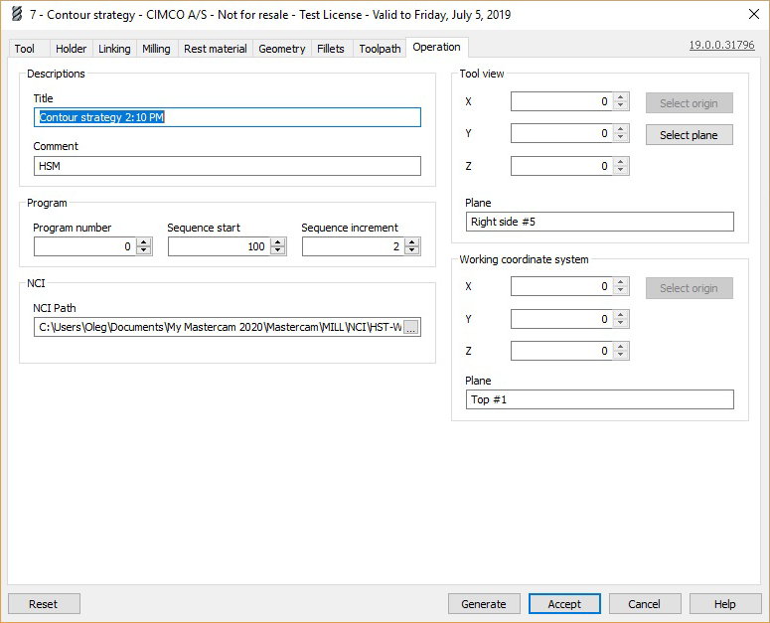Select the Operation tab

pos(436,47)
